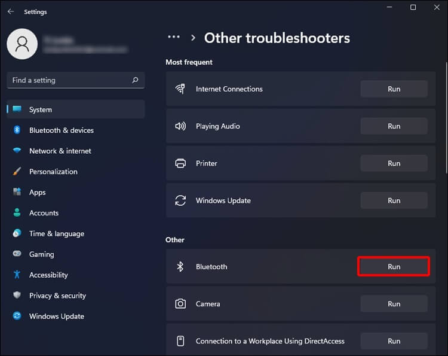The height and width of the screenshot is (356, 448).
Task: Click the DirectAccess workplace connection icon
Action: 180,341
